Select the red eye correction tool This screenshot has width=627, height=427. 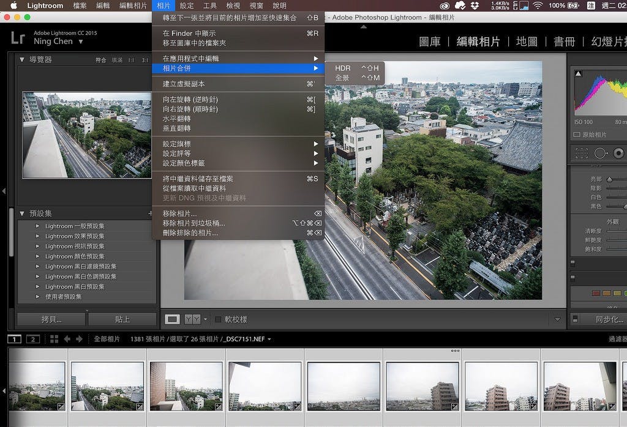pos(618,153)
